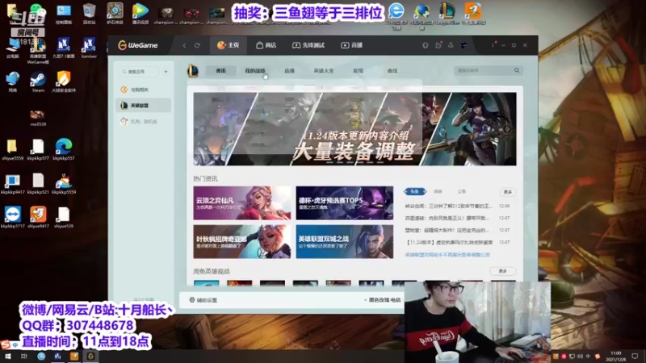Select the 综合 news filter
646x363 pixels.
click(x=438, y=191)
